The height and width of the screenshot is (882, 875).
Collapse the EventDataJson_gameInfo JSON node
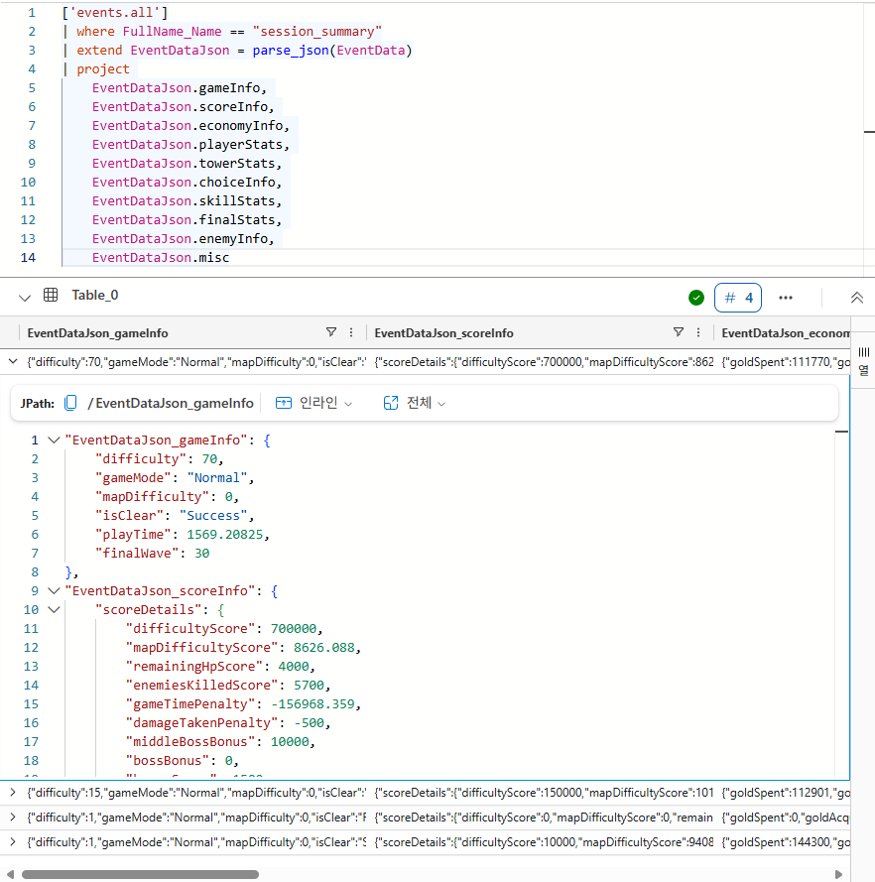(x=54, y=440)
